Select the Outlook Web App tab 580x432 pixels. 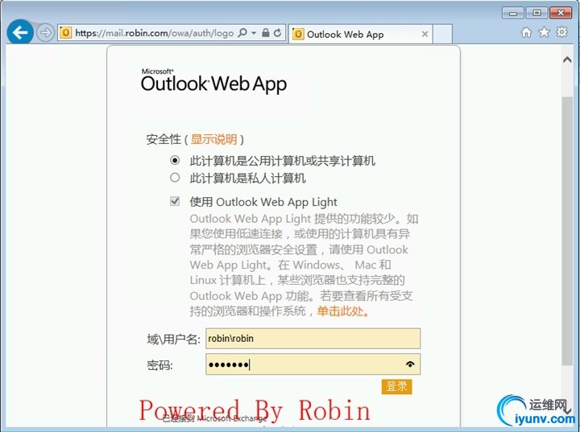pos(361,35)
